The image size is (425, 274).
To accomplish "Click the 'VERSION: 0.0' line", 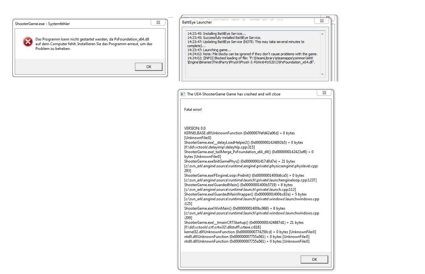I will 195,128.
